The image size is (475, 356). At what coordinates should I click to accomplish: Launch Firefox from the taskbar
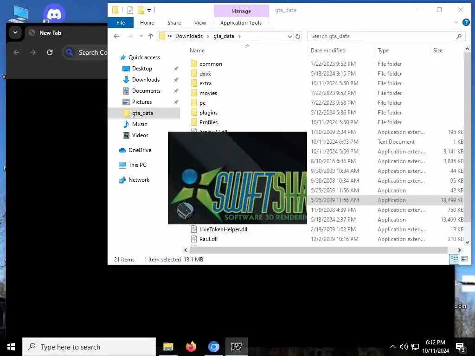click(191, 347)
